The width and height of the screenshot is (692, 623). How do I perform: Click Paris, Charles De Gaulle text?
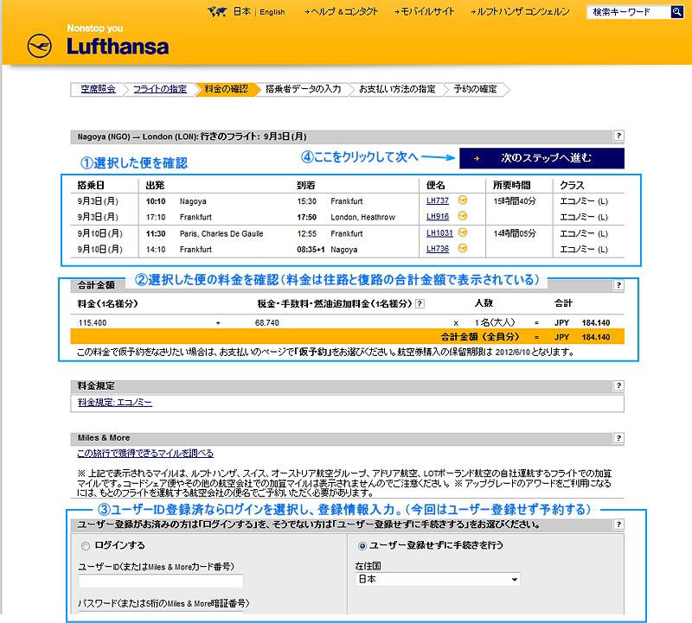[221, 233]
